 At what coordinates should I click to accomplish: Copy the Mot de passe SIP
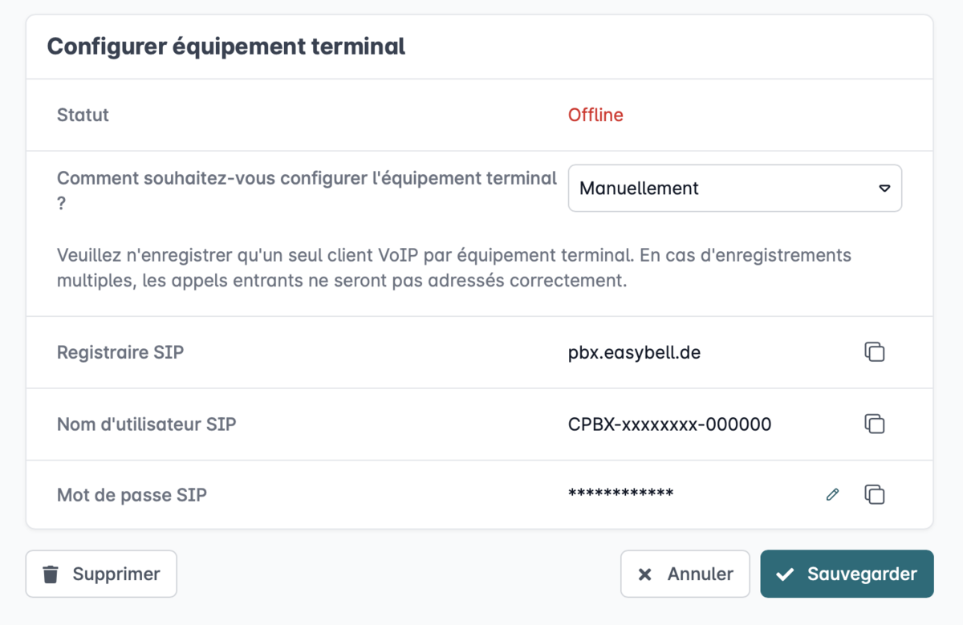tap(875, 494)
